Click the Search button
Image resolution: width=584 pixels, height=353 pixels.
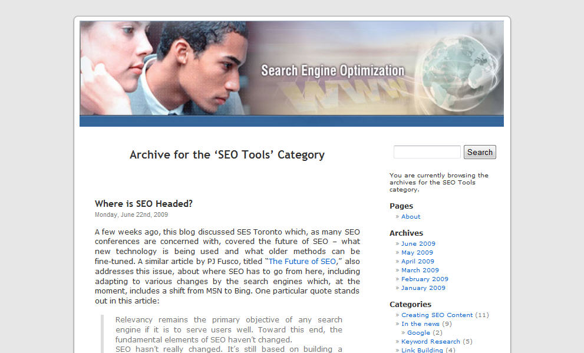(479, 151)
